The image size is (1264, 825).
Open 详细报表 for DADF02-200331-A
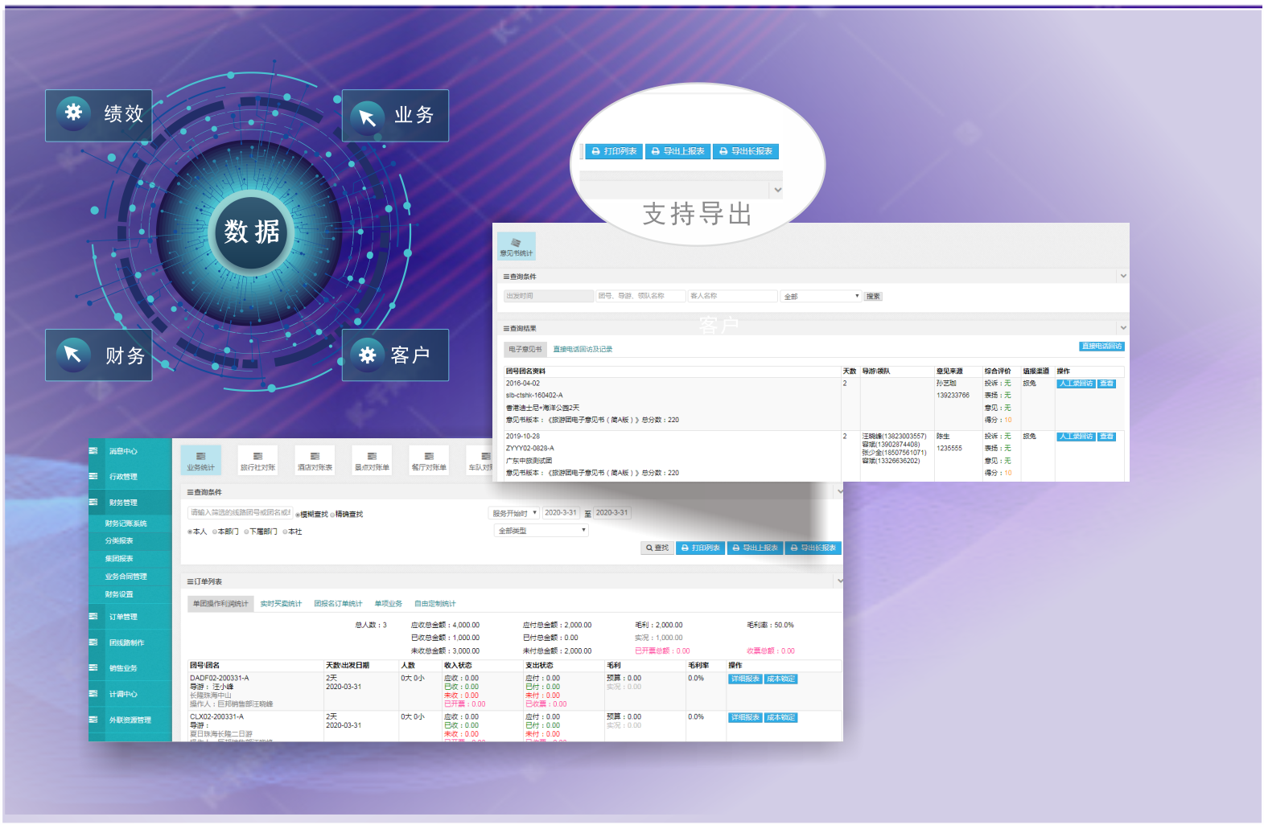pyautogui.click(x=745, y=679)
